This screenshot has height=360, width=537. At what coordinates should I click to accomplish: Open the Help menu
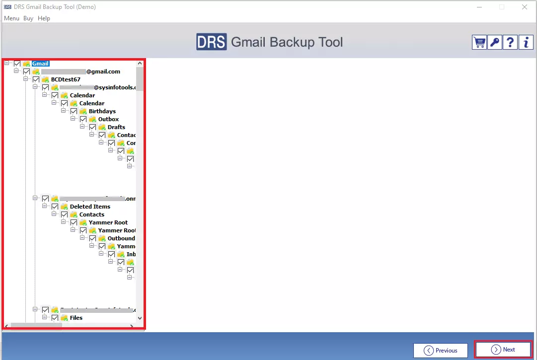[44, 18]
